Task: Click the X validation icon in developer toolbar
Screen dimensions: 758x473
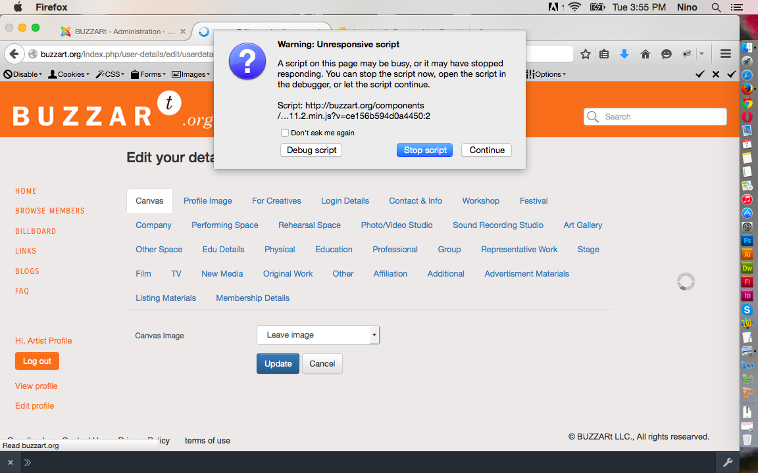Action: click(x=716, y=74)
